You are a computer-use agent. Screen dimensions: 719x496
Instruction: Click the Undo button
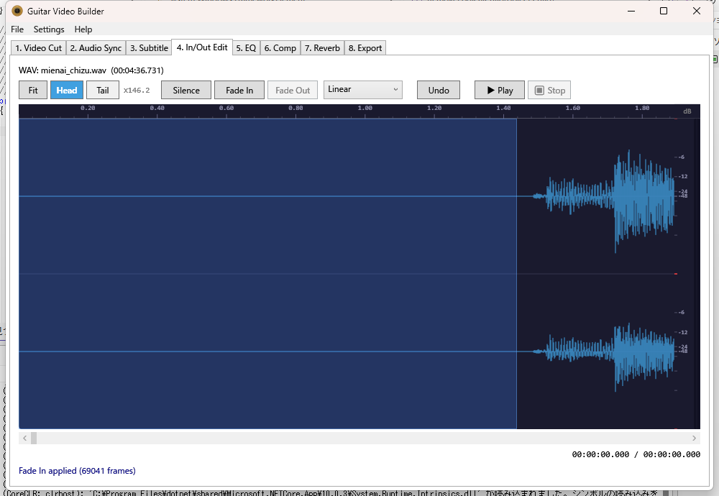click(439, 90)
